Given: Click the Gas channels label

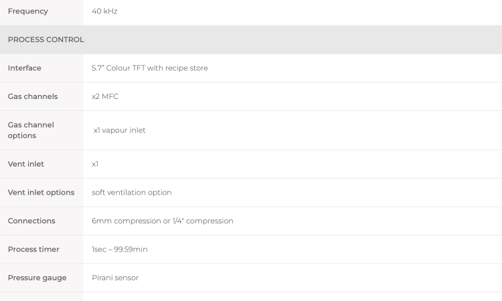Looking at the screenshot, I should click(x=33, y=96).
